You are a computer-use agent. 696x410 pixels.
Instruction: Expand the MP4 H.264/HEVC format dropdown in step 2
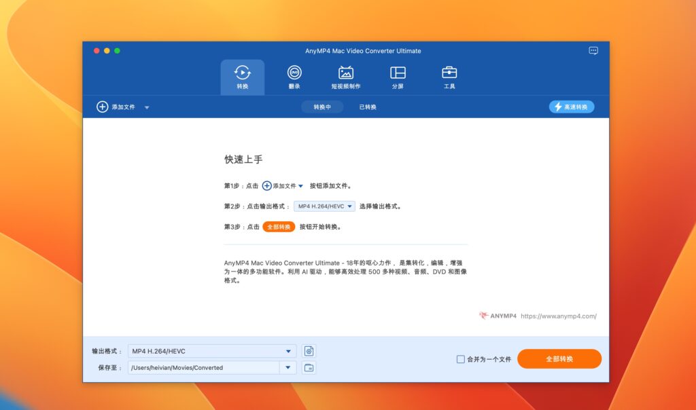(351, 206)
